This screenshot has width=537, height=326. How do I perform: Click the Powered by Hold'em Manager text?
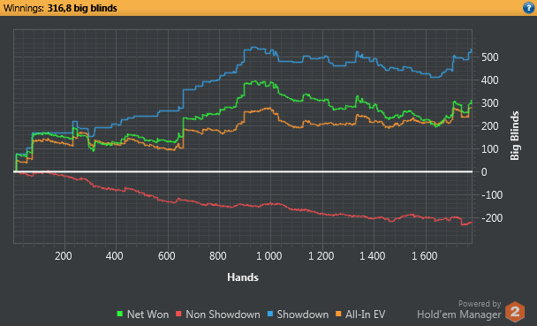[459, 309]
